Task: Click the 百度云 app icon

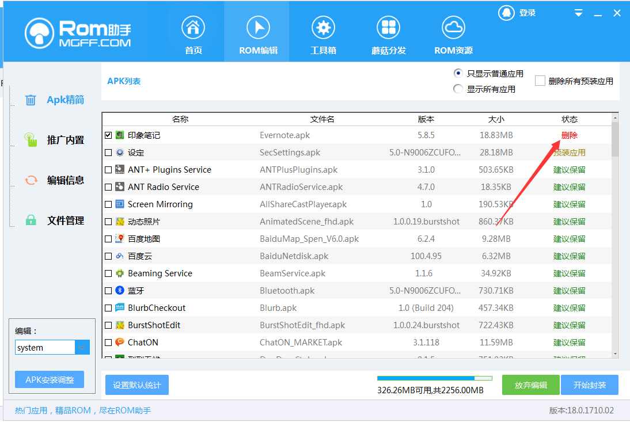Action: [120, 256]
